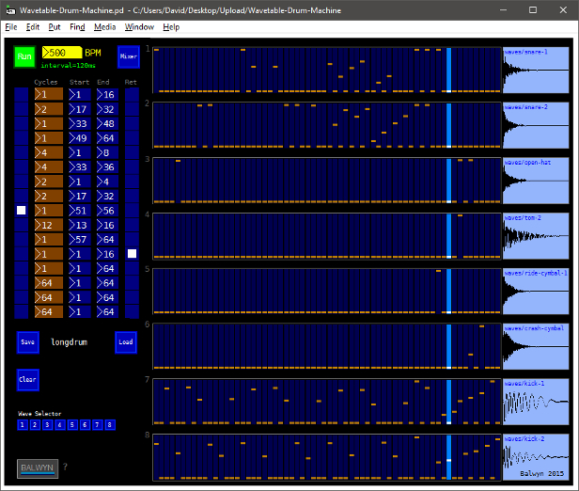The height and width of the screenshot is (491, 579).
Task: Click the BALWYN logo button
Action: tap(38, 468)
